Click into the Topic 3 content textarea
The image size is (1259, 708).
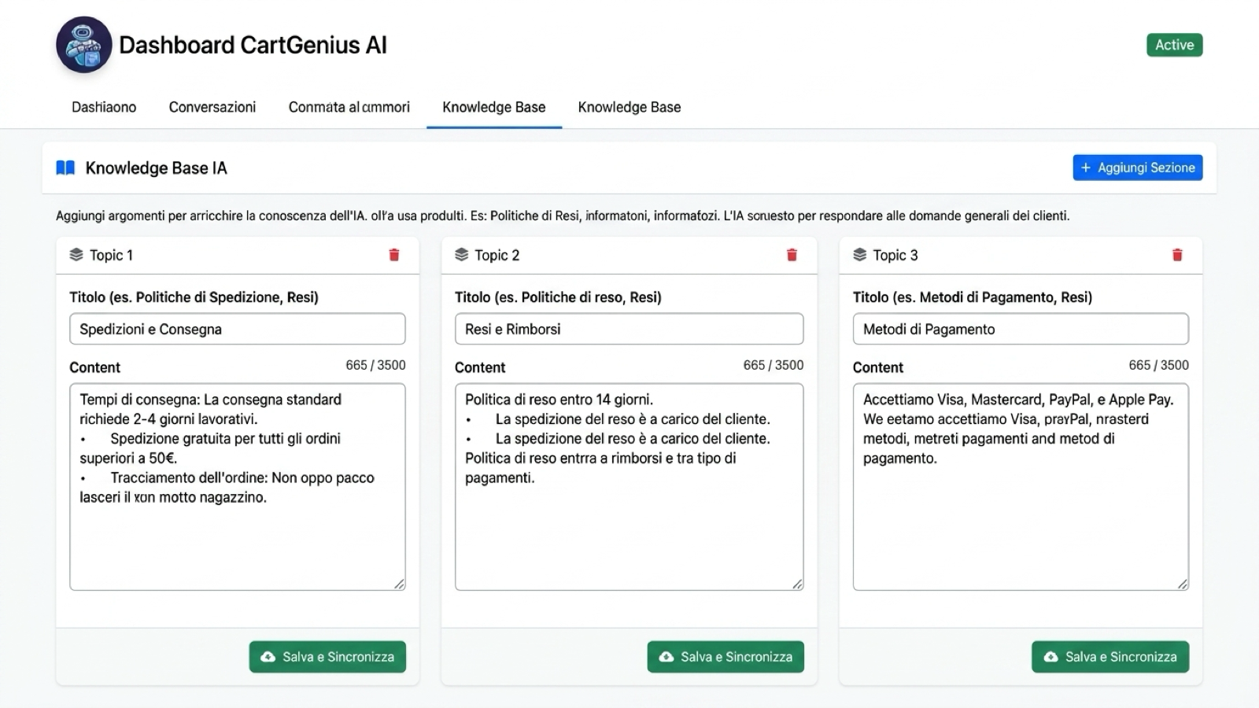point(1021,487)
